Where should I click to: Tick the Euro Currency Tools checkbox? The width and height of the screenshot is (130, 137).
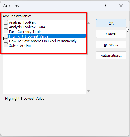[6, 31]
